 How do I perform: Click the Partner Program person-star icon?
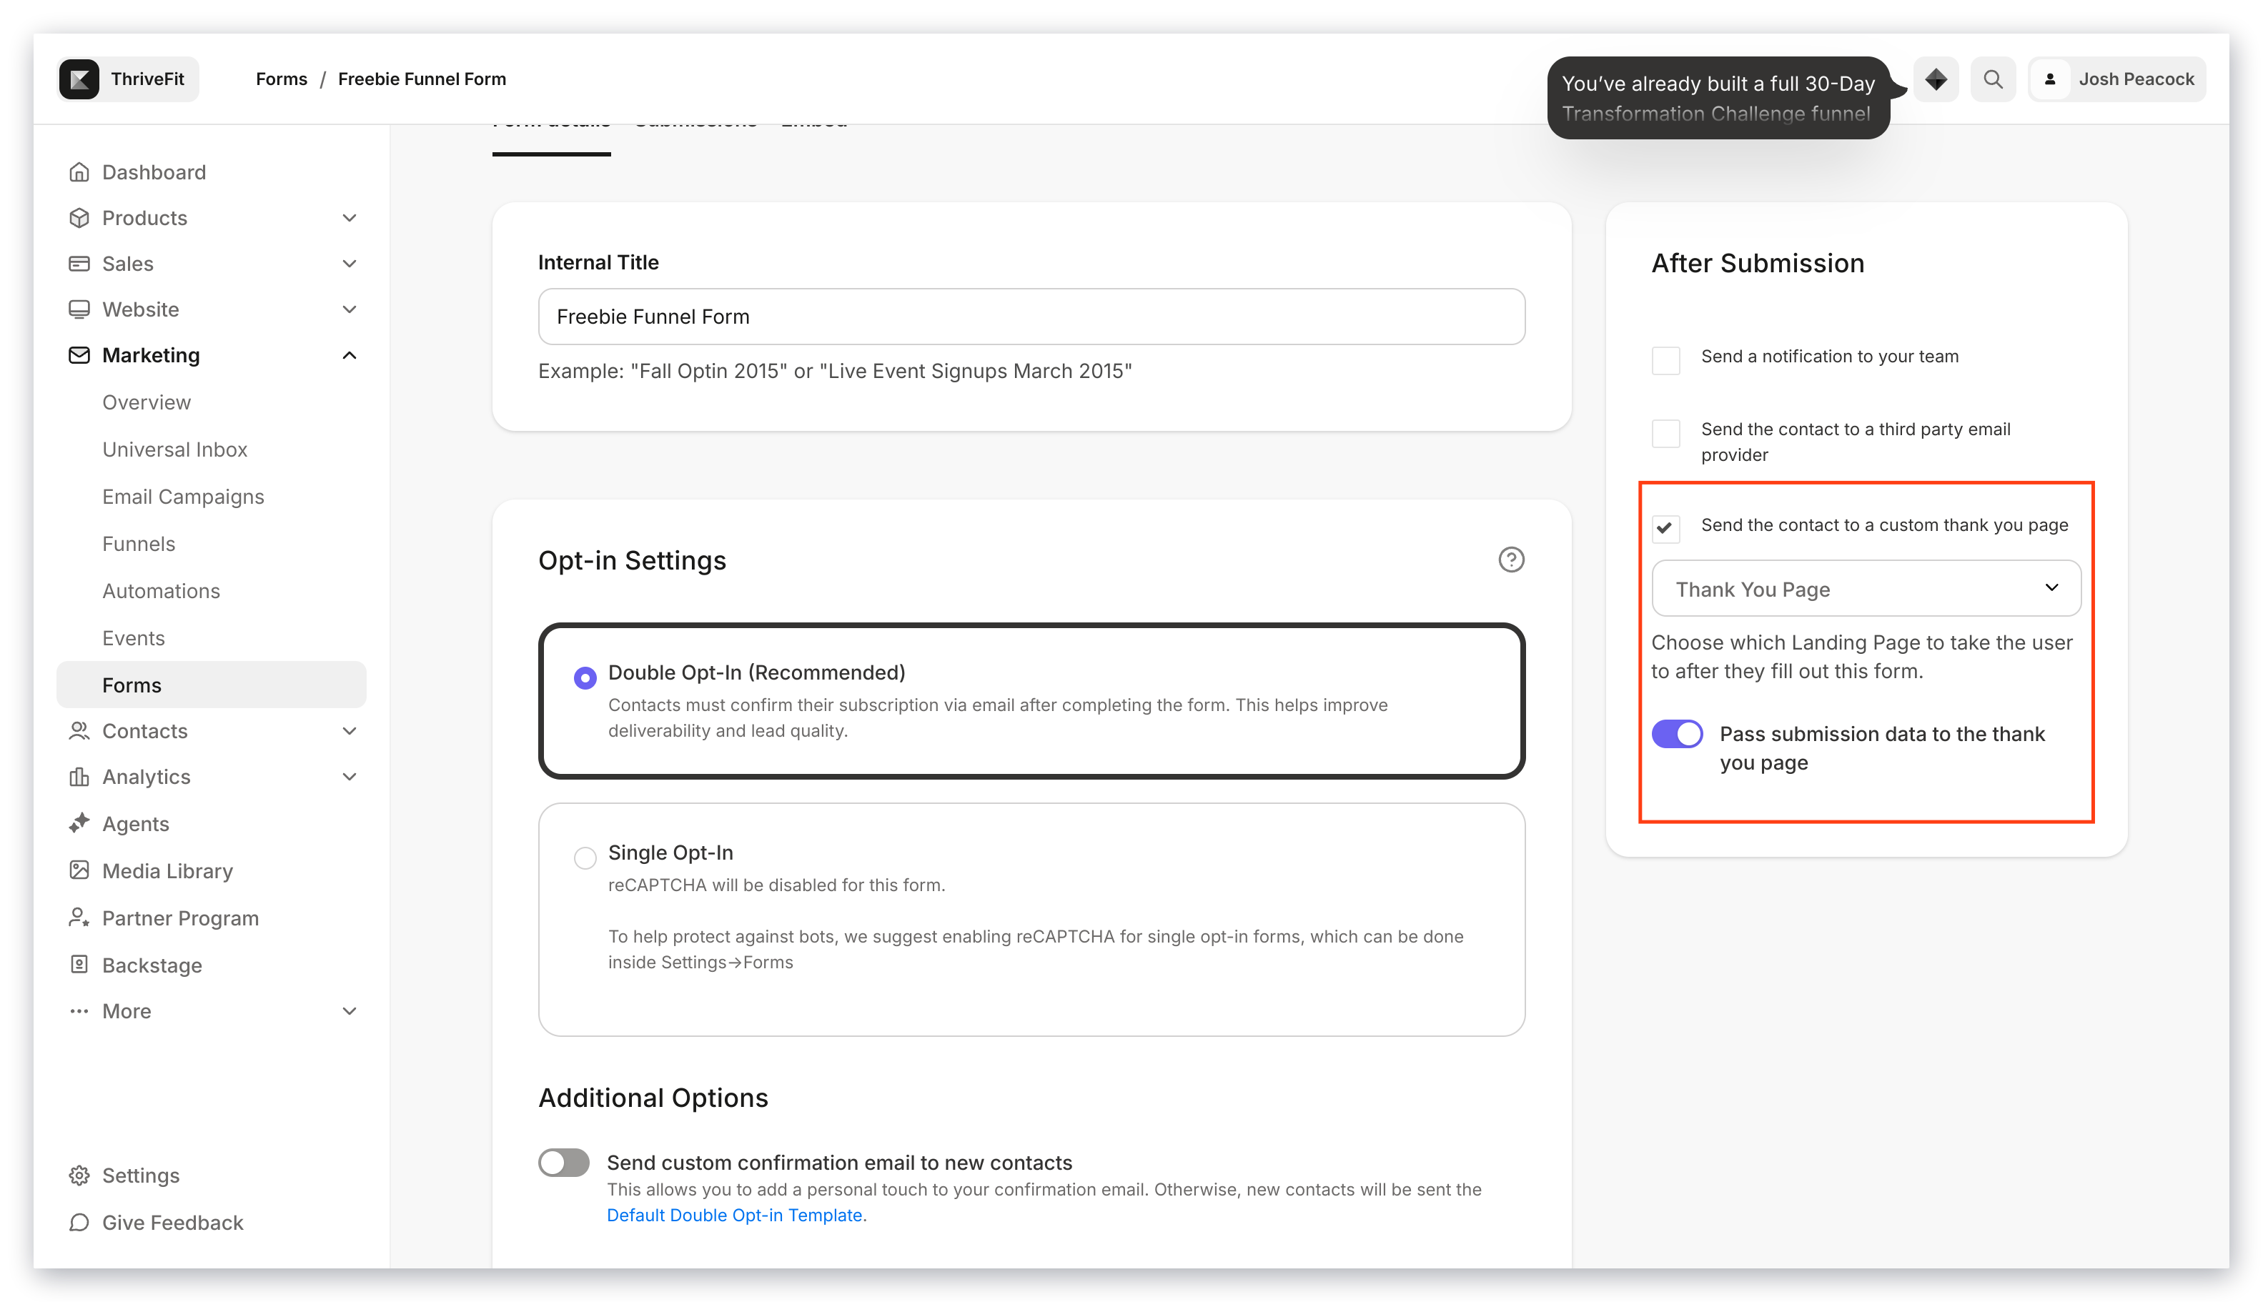[79, 918]
